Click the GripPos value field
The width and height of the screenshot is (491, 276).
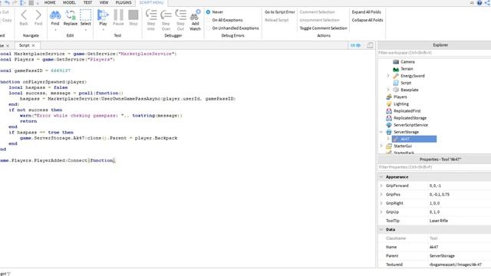pos(460,194)
